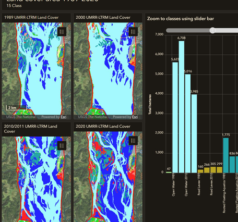Click the 1989 UMRR-LTRM Land Cover title
The width and height of the screenshot is (238, 222).
31,17
